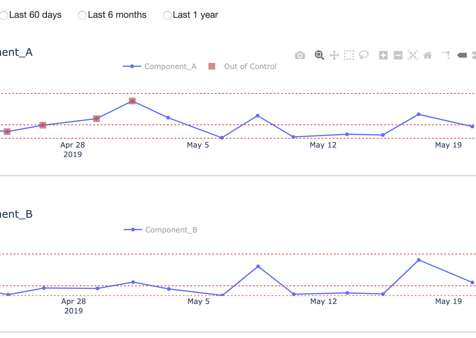Click the Zoom Out minus icon
476x338 pixels.
398,55
